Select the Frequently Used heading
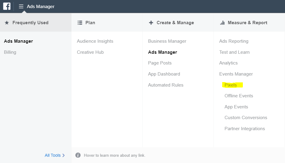The image size is (285, 163). (x=30, y=23)
